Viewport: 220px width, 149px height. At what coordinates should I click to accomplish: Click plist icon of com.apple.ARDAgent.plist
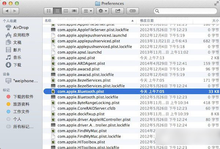point(53,64)
